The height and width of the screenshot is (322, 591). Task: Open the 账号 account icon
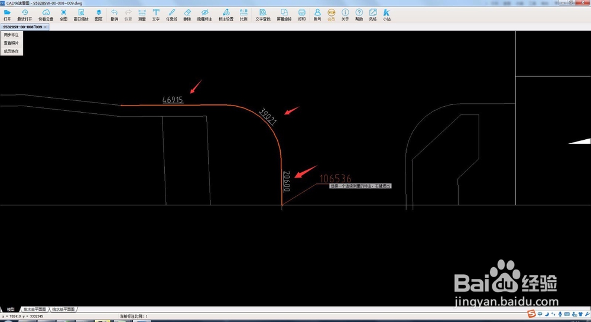pyautogui.click(x=317, y=15)
